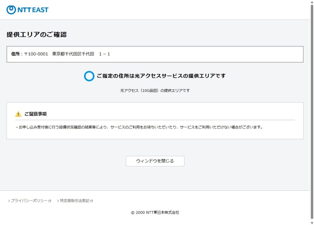Click the ご指定の住所は光アクセスサービスの提供エリアです message

[161, 76]
